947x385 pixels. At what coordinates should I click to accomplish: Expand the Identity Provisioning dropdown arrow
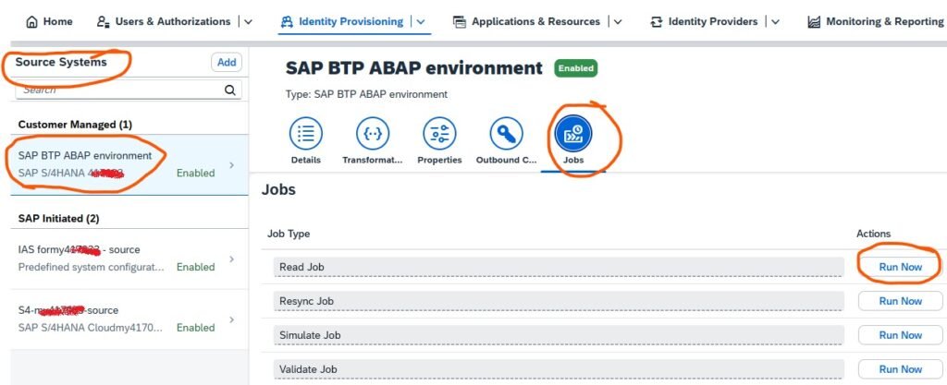click(422, 21)
